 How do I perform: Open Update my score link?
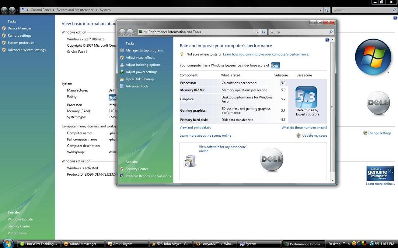tap(314, 136)
